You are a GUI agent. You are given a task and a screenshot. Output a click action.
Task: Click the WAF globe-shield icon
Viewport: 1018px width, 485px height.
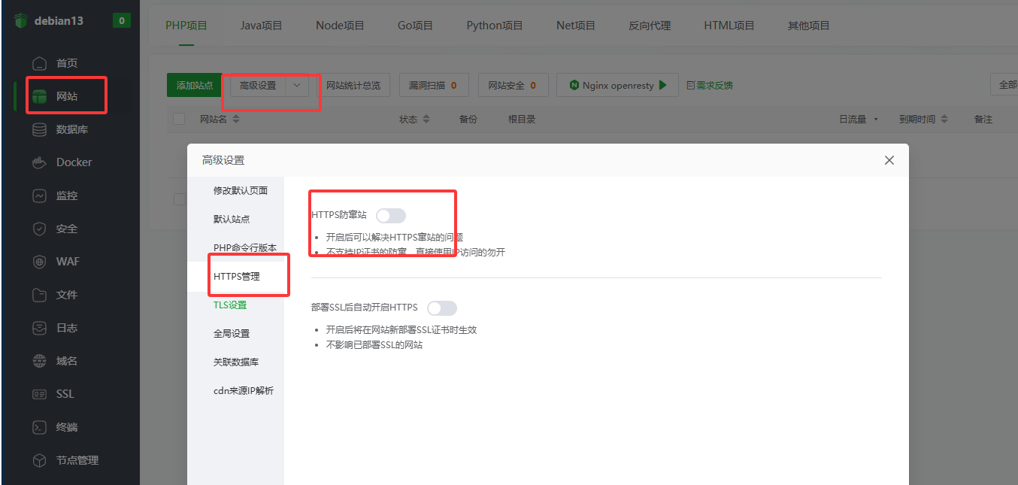tap(40, 262)
